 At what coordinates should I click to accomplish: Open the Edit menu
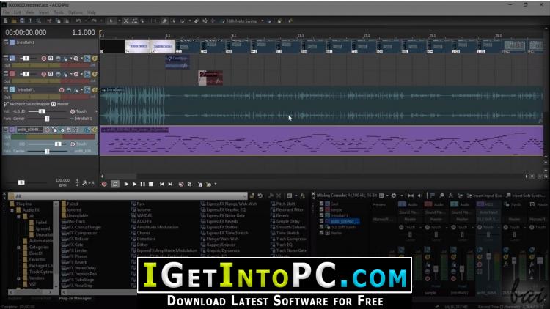click(17, 12)
